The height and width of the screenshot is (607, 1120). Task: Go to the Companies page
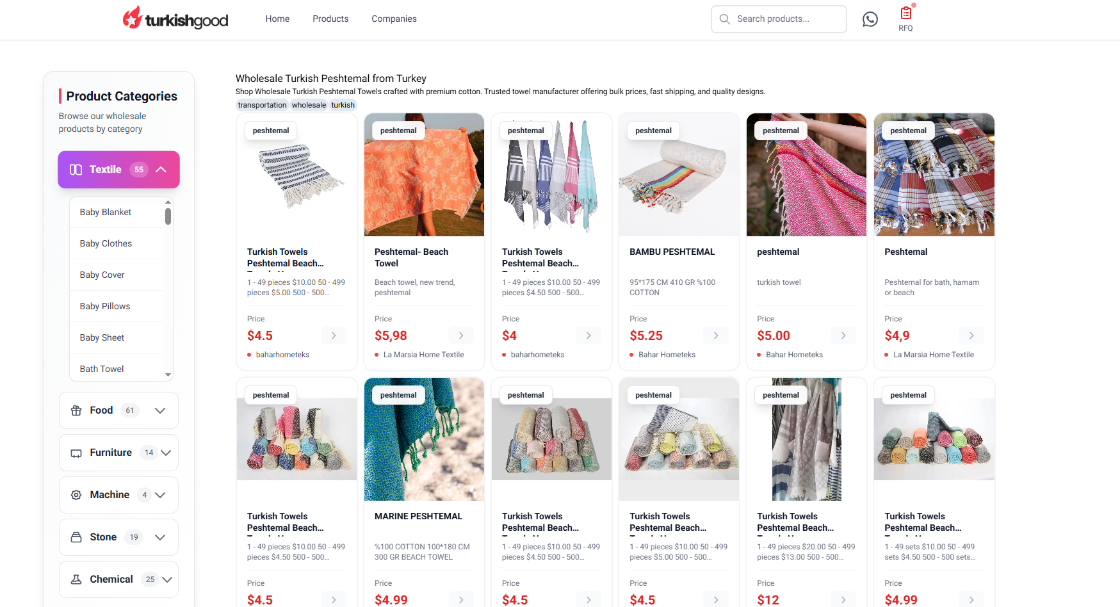pyautogui.click(x=394, y=19)
